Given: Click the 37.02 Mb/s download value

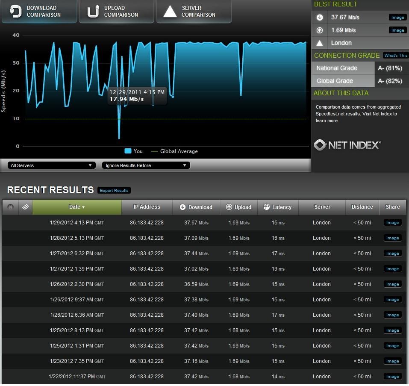Looking at the screenshot, I should pyautogui.click(x=197, y=269).
